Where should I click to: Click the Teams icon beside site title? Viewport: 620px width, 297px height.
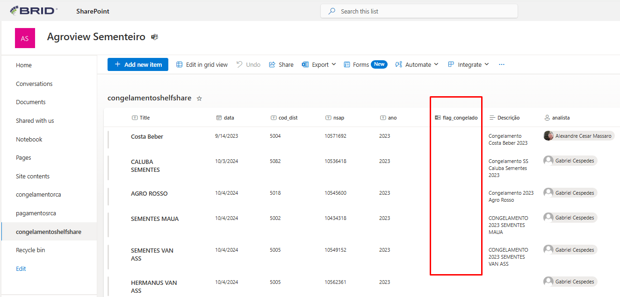[x=154, y=37]
